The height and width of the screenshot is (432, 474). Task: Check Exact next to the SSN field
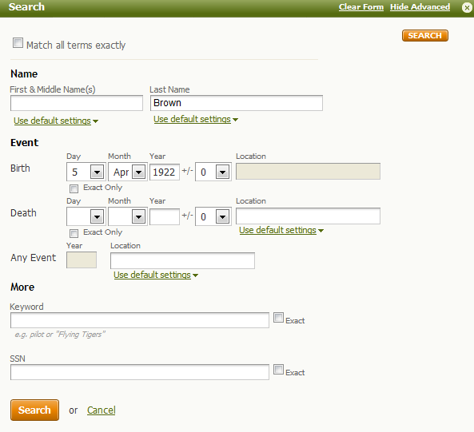click(x=278, y=370)
